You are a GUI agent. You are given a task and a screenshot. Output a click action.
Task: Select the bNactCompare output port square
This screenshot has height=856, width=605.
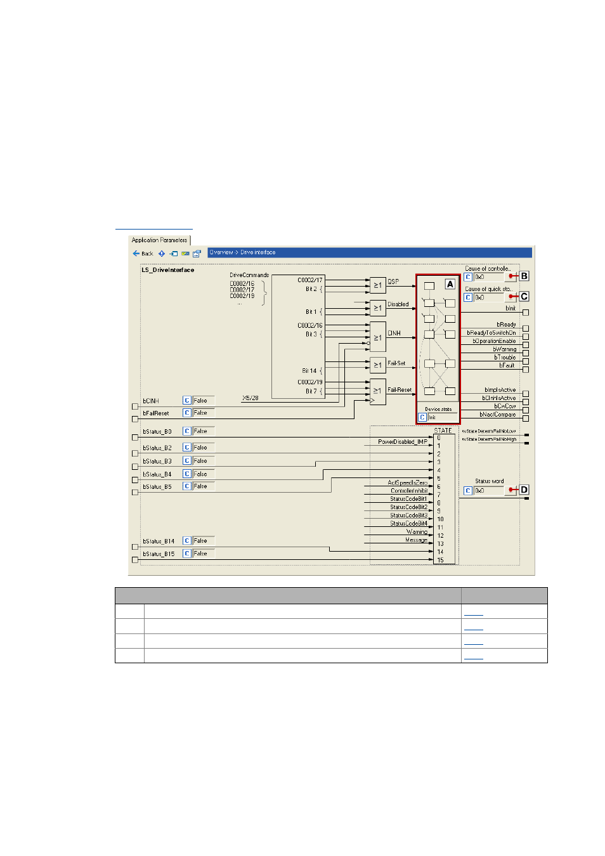pos(526,418)
